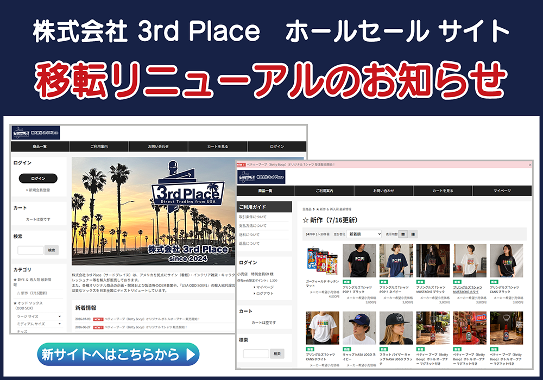The image size is (543, 380).
Task: Open 取引条件について guide link
Action: 253,217
